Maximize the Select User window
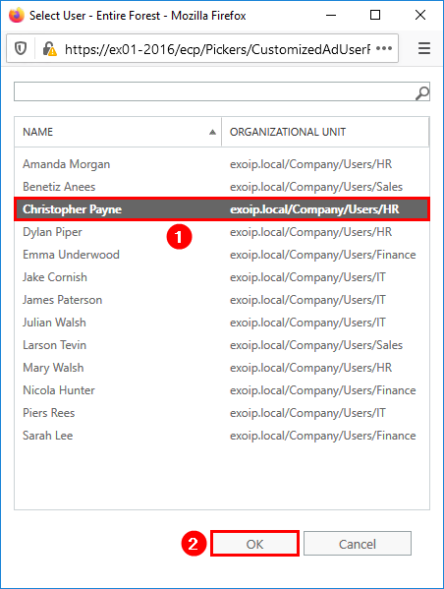Viewport: 444px width, 589px height. coord(375,16)
